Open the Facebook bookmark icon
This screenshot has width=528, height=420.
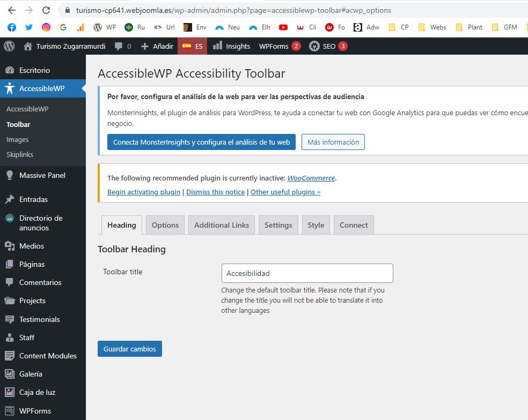pos(12,27)
